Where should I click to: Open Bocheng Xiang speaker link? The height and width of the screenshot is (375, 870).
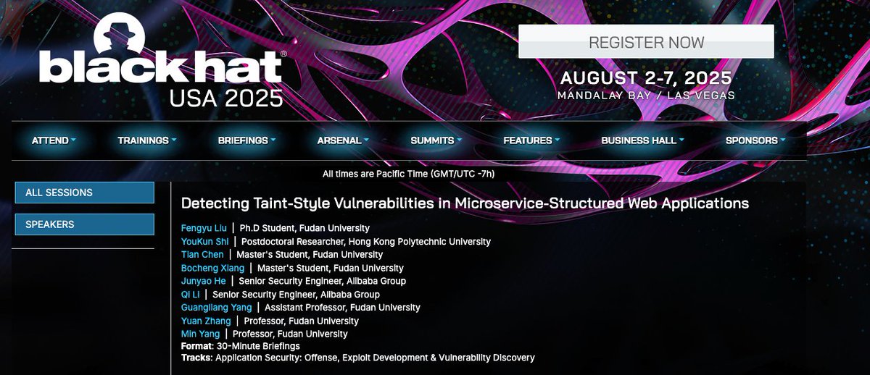click(212, 268)
